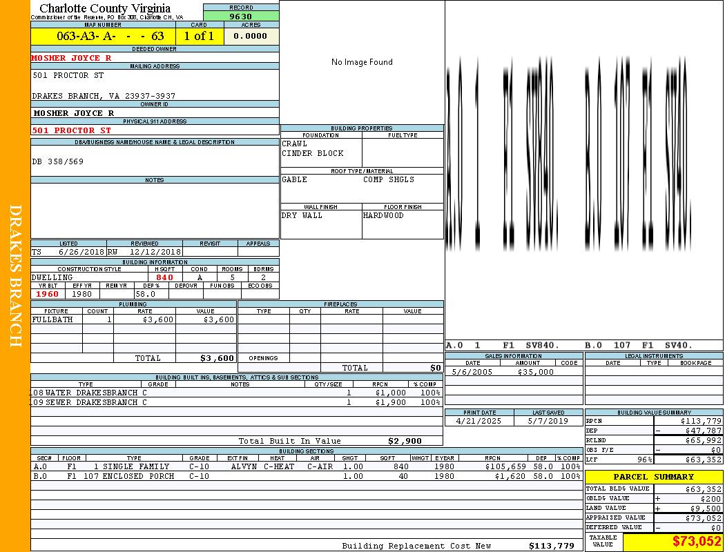Click LCF percentage 96%
This screenshot has height=552, width=725.
[x=644, y=460]
